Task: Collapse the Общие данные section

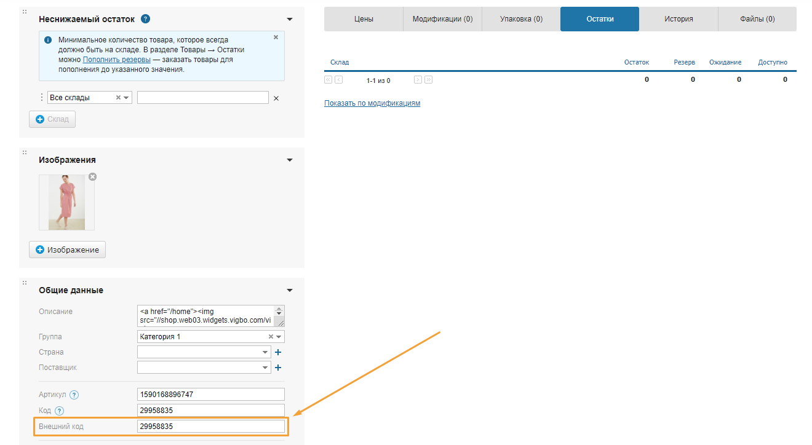Action: pos(290,291)
